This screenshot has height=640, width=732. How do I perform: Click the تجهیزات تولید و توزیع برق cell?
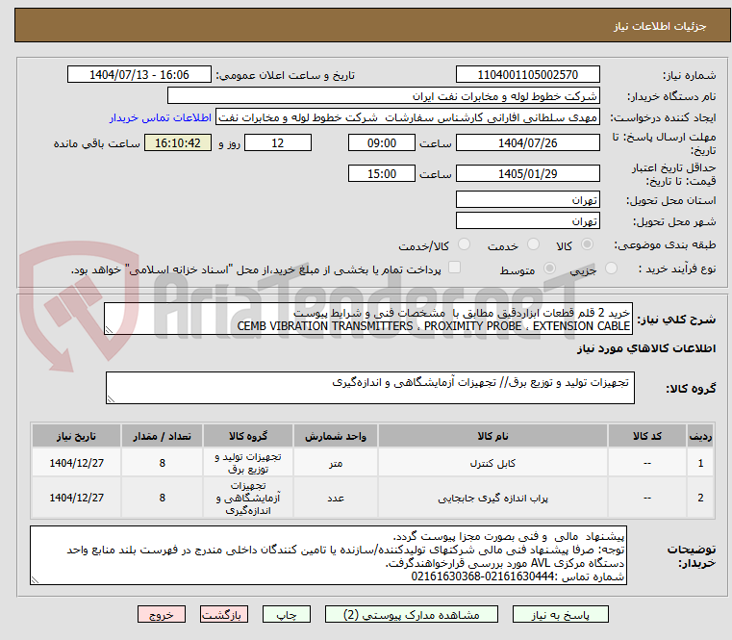(248, 463)
